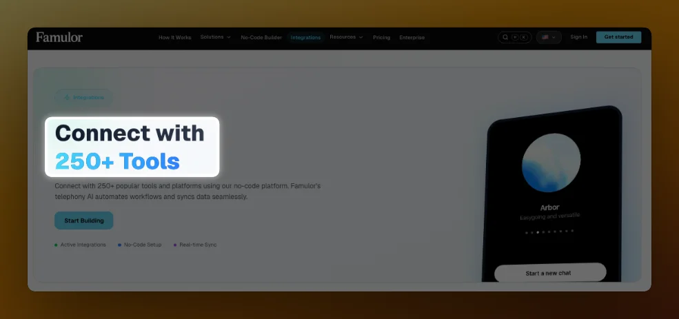
Task: Click Start a new chat button
Action: point(550,273)
